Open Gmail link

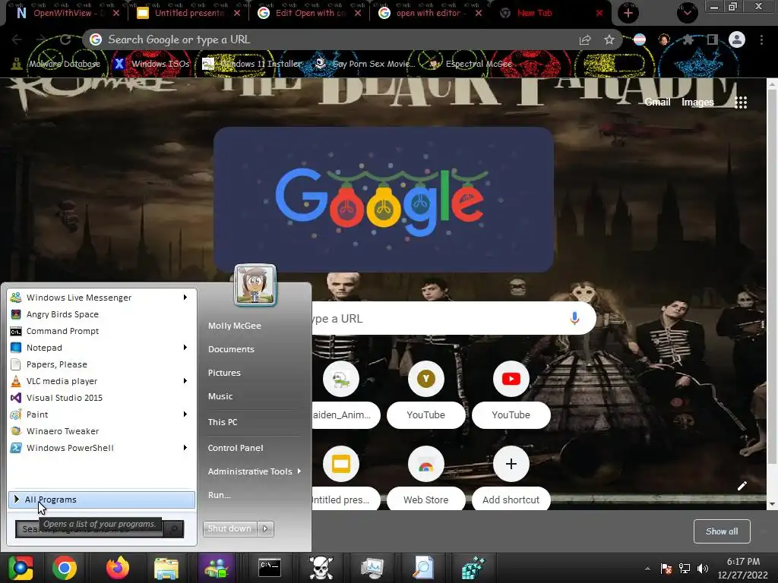tap(657, 102)
